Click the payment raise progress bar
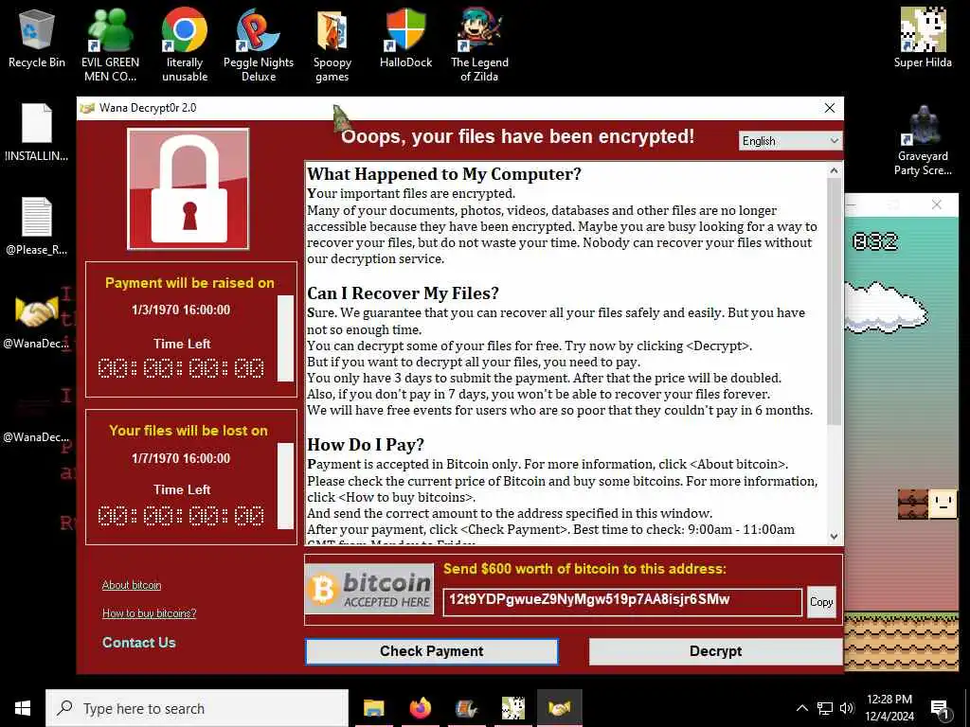This screenshot has width=970, height=727. [x=285, y=338]
